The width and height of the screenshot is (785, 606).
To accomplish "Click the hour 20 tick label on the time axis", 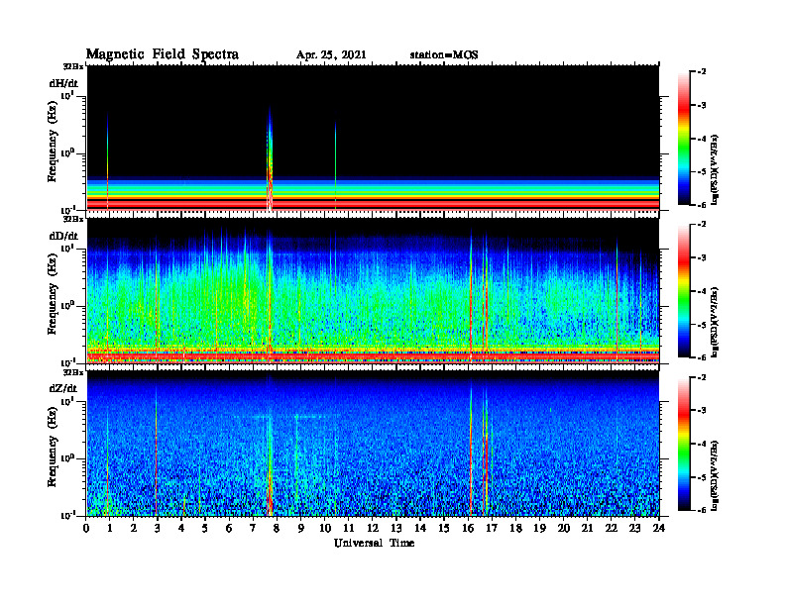I will point(564,528).
